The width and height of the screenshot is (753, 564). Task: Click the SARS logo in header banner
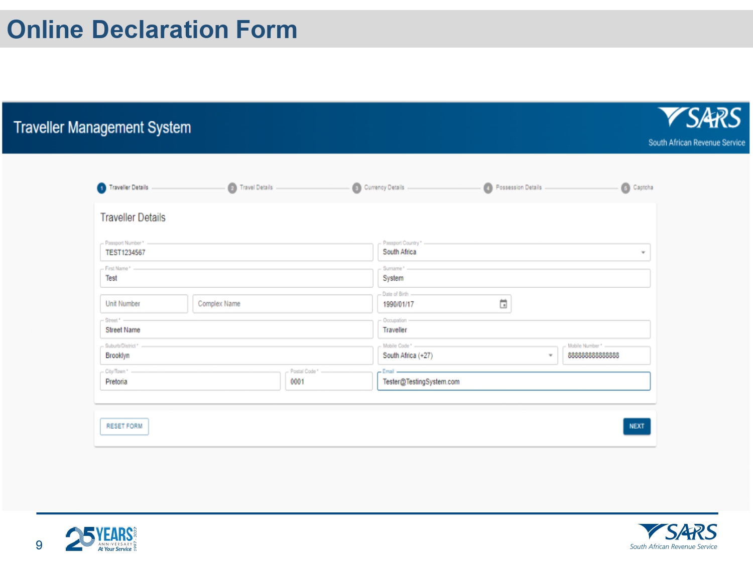[700, 119]
